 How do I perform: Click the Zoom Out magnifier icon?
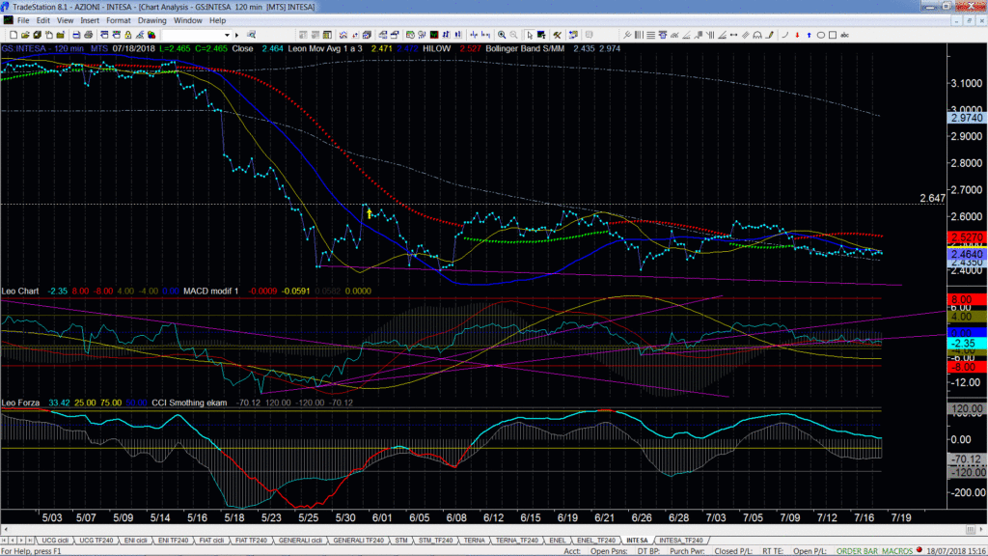click(x=513, y=36)
